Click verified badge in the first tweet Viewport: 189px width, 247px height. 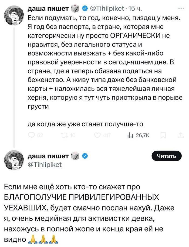[x=84, y=8]
